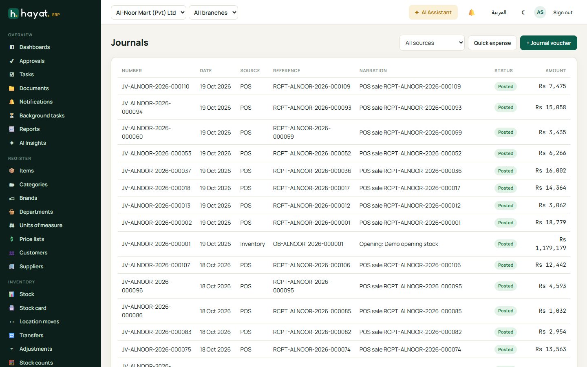Click the Documents folder icon
The width and height of the screenshot is (587, 367).
coord(12,88)
